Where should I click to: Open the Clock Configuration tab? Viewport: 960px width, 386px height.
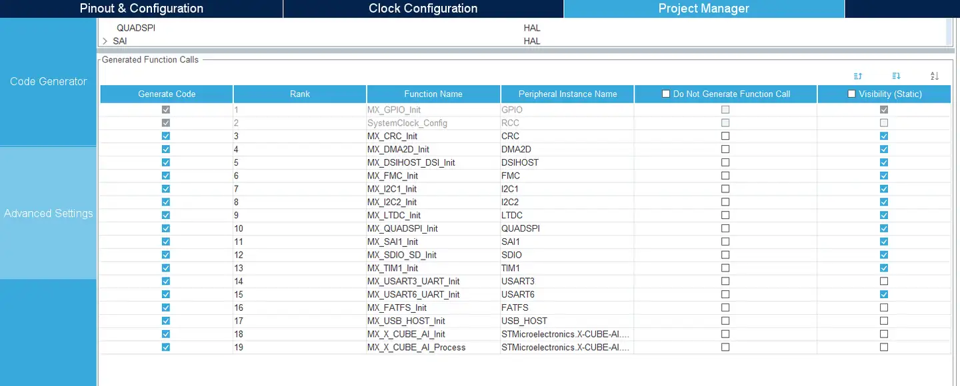[423, 9]
